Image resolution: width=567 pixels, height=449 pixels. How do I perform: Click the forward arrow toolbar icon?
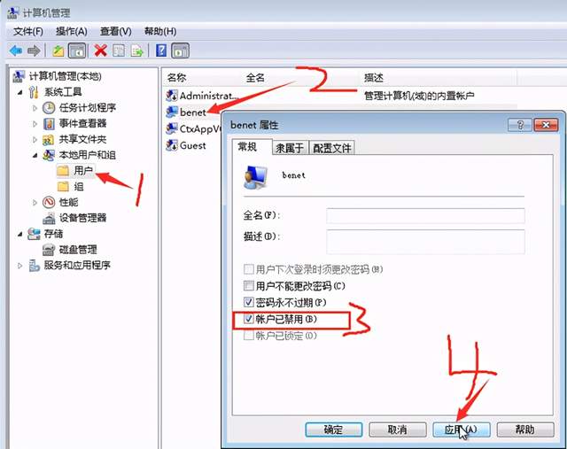[34, 51]
